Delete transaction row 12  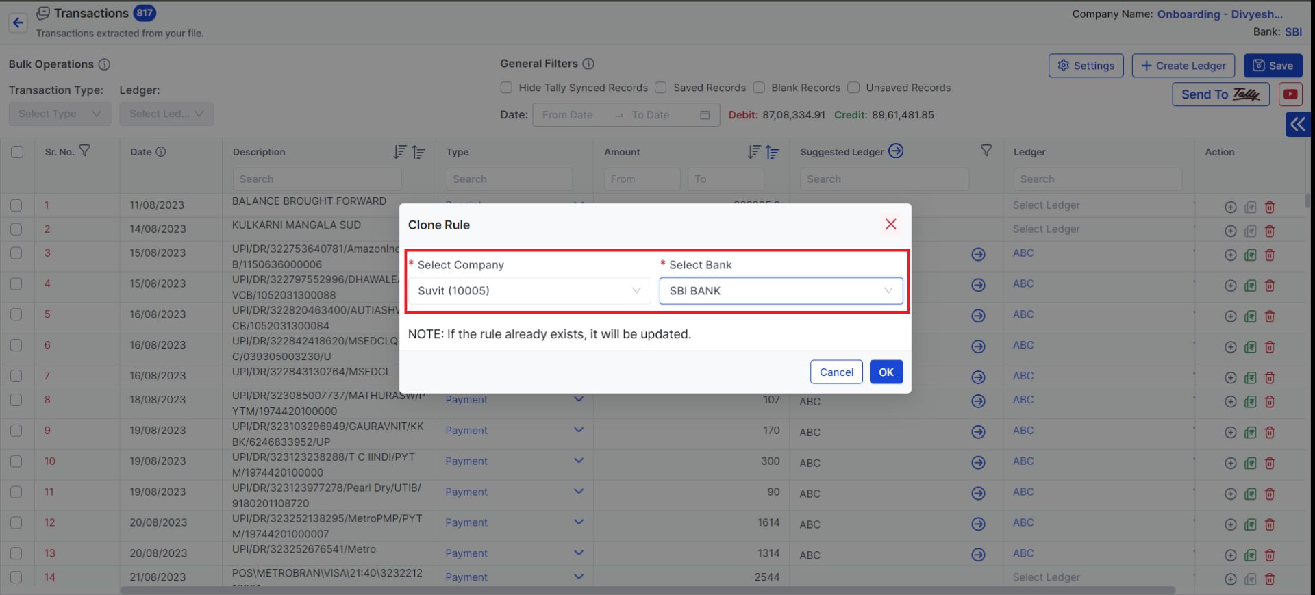pyautogui.click(x=1269, y=524)
